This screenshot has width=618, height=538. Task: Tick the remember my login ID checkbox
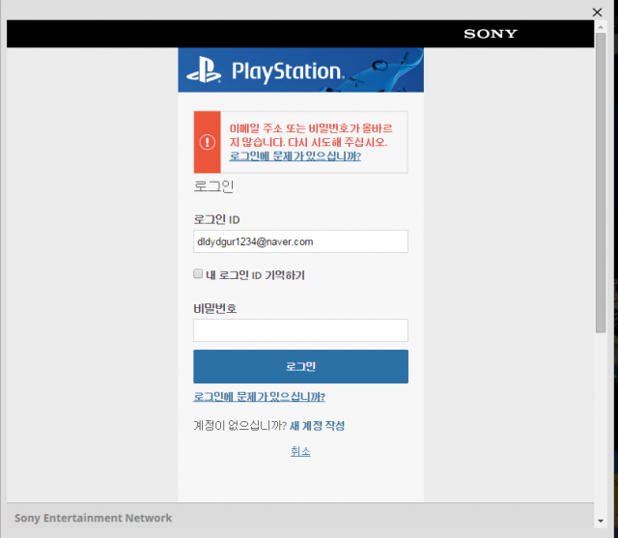click(198, 273)
